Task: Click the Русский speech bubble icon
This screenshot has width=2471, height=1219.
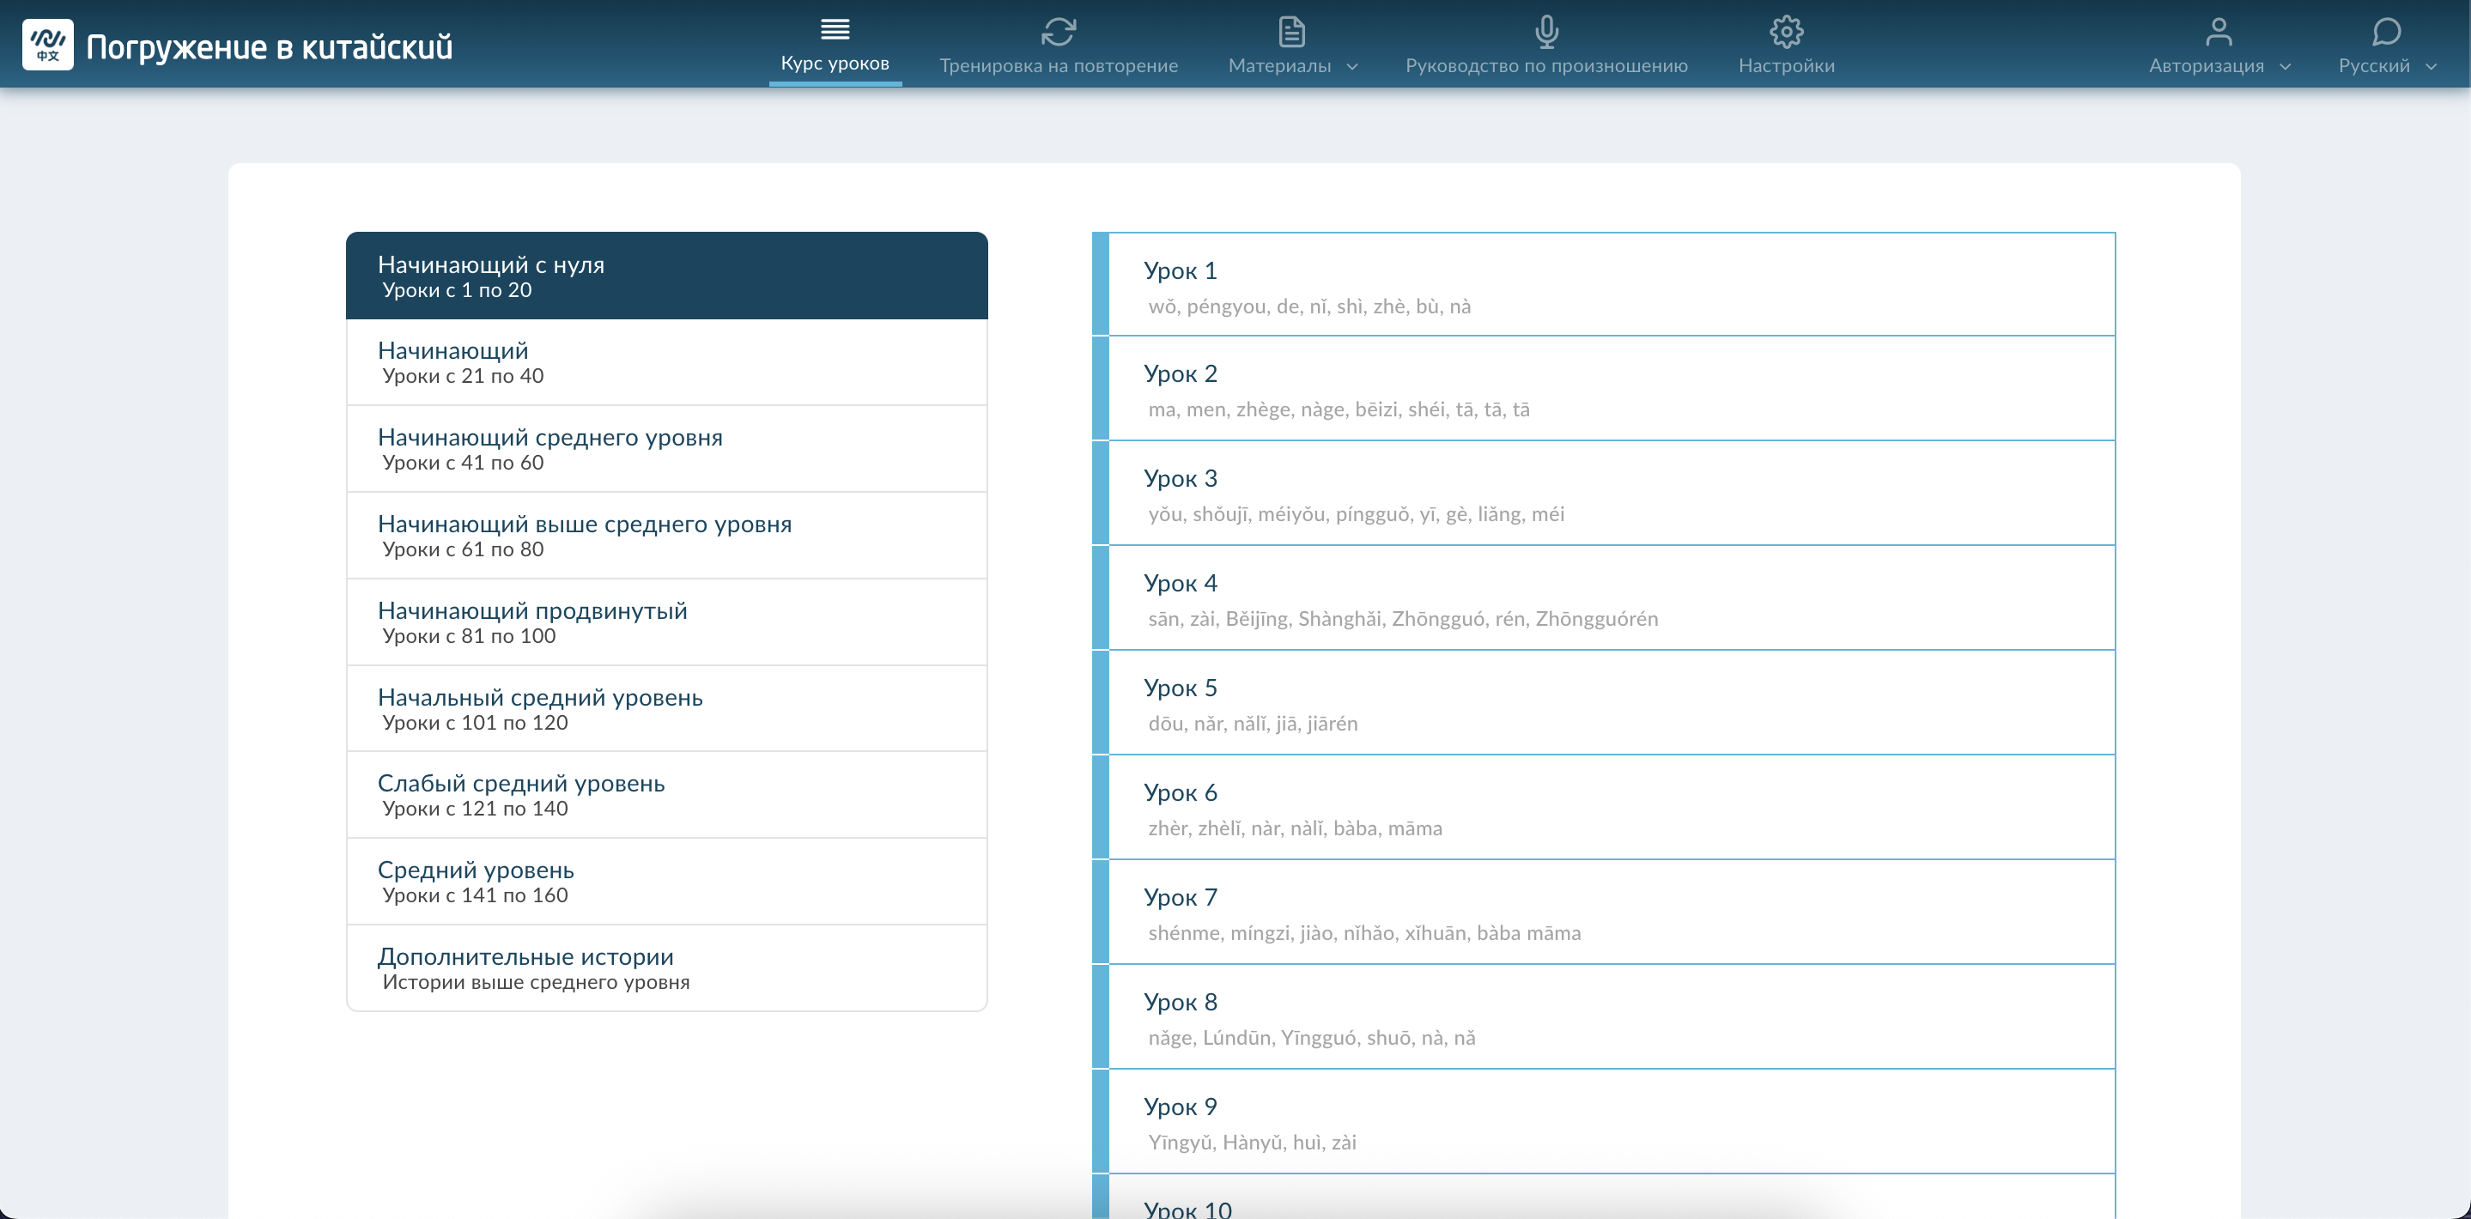Action: (x=2386, y=32)
